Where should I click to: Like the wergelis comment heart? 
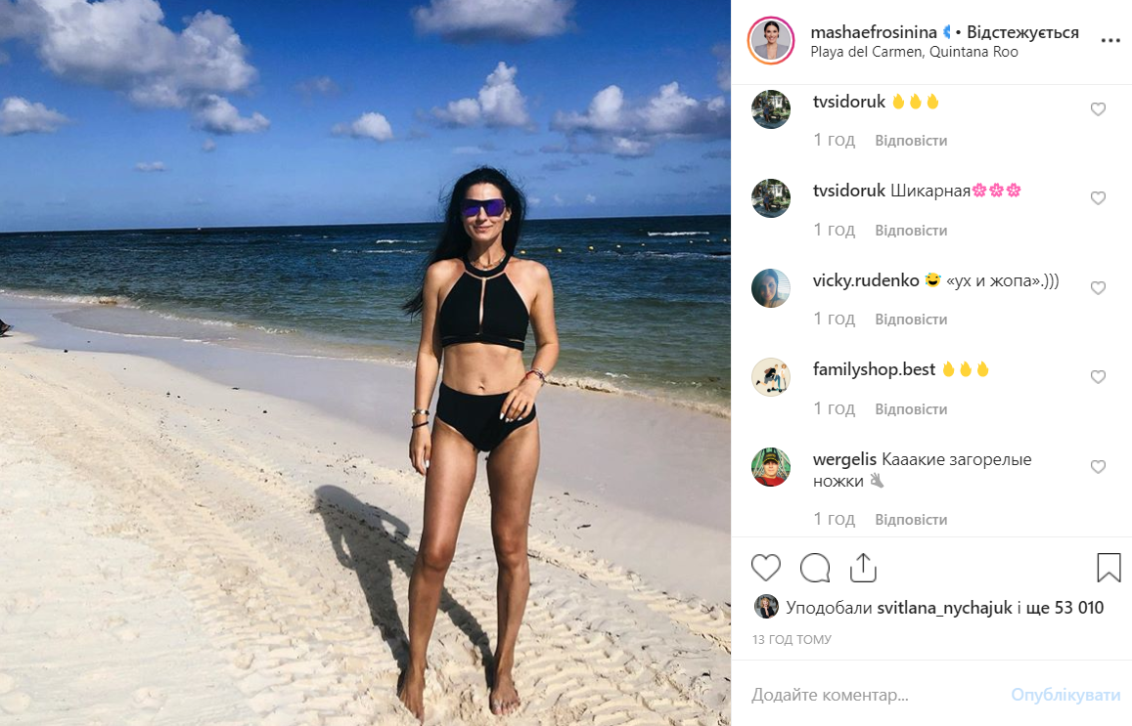1098,466
